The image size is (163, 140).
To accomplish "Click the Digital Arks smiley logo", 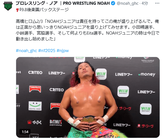I will (35, 106).
